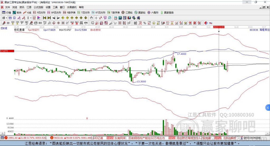
Task: Click the Shenzhen index 9632.61 status entry
Action: [71, 138]
